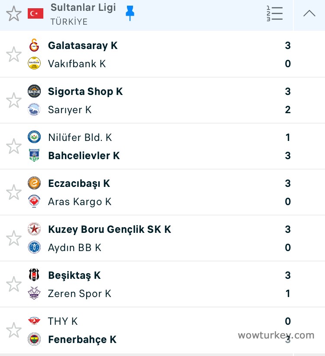This screenshot has height=356, width=325.
Task: Click the Galatasaray team logo
Action: pyautogui.click(x=34, y=46)
